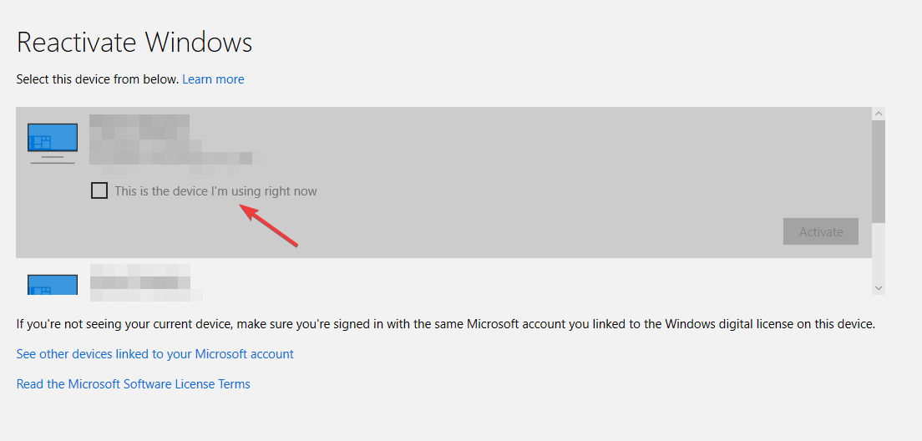Image resolution: width=922 pixels, height=441 pixels.
Task: Click the device list scroll-down arrow
Action: tap(879, 287)
